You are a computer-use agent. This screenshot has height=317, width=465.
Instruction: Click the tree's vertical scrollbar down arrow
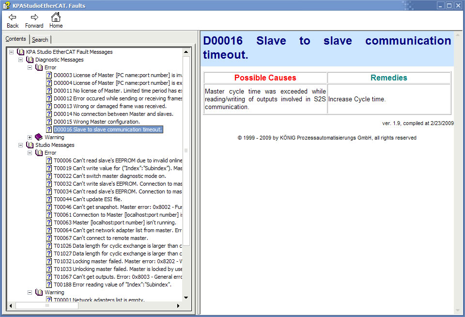(x=186, y=297)
